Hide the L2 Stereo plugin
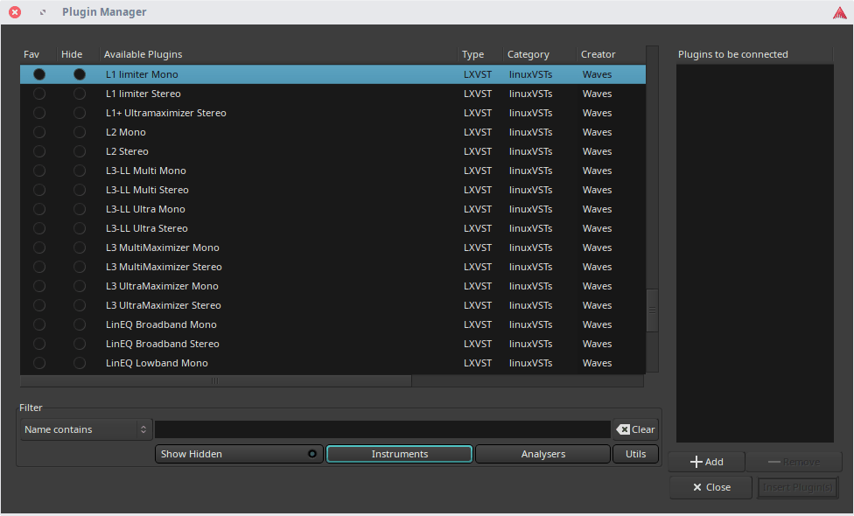The width and height of the screenshot is (854, 516). pyautogui.click(x=80, y=151)
